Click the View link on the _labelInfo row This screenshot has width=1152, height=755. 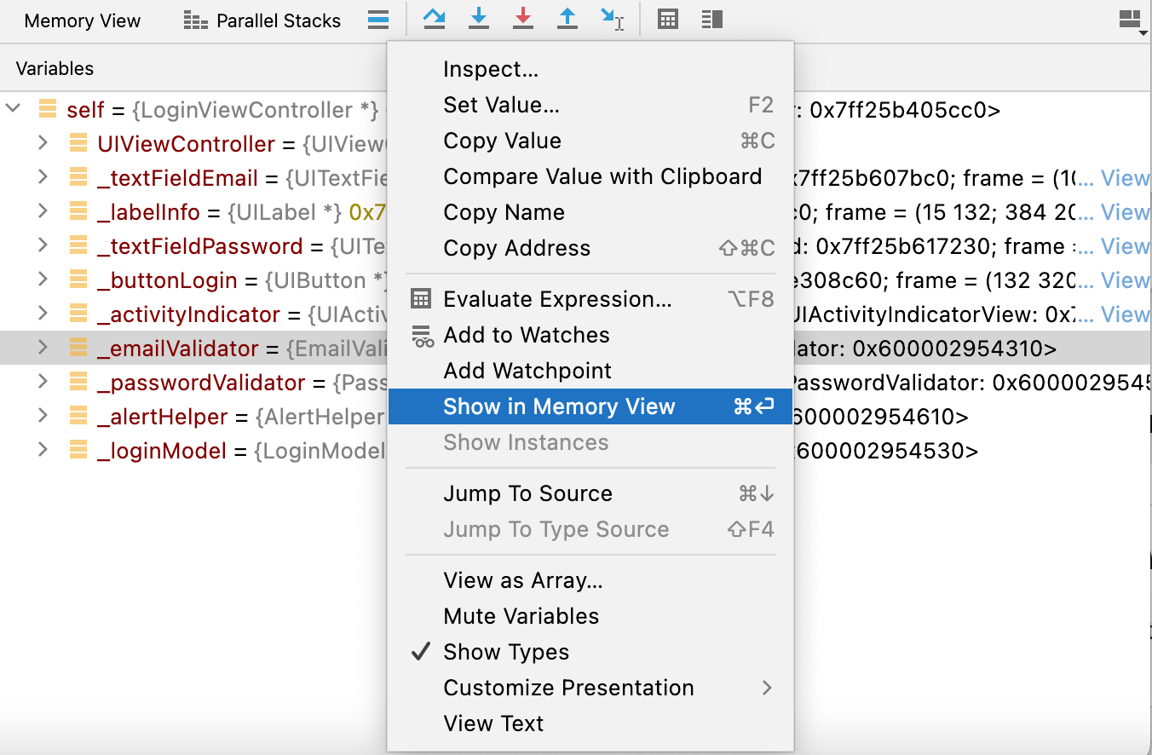pyautogui.click(x=1125, y=212)
